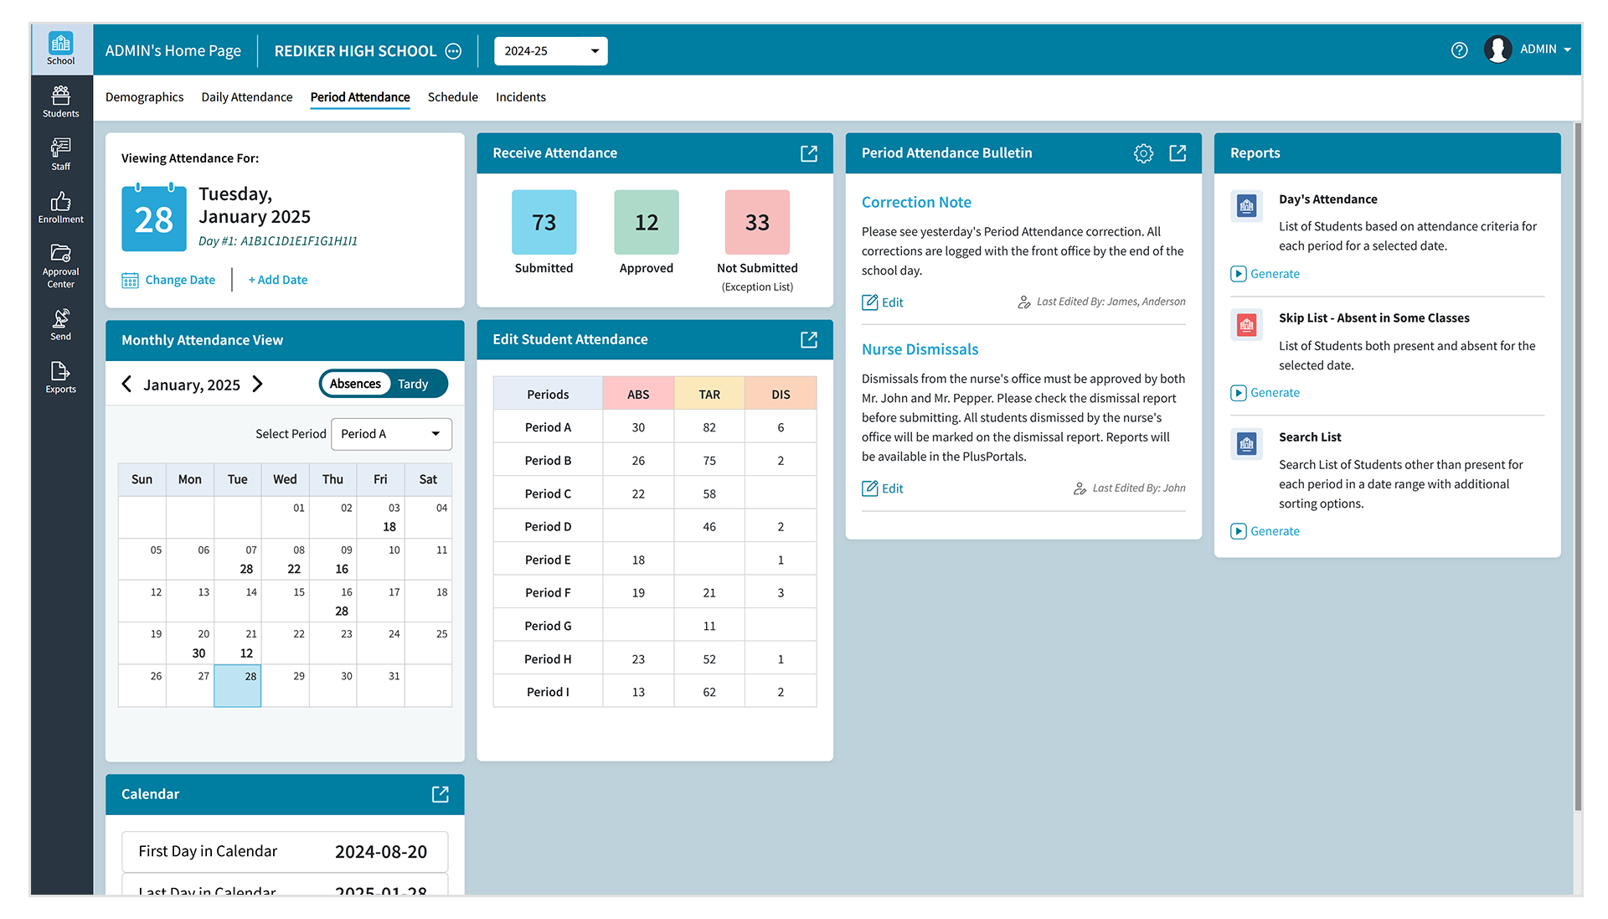Open the Incidents tab

[520, 97]
